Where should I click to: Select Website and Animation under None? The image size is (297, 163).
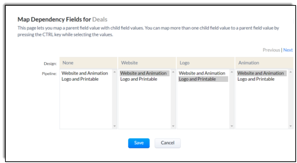[85, 73]
